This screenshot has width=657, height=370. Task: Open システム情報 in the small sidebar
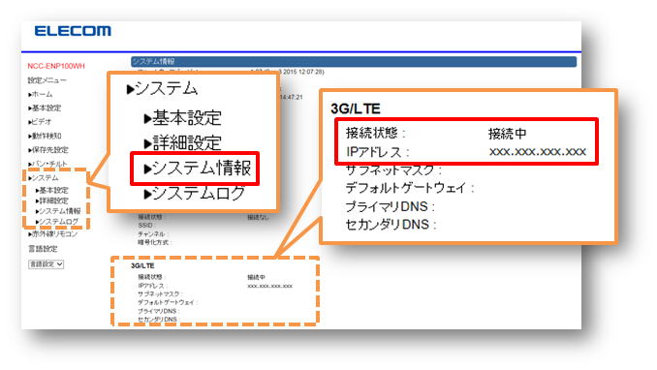(x=58, y=211)
